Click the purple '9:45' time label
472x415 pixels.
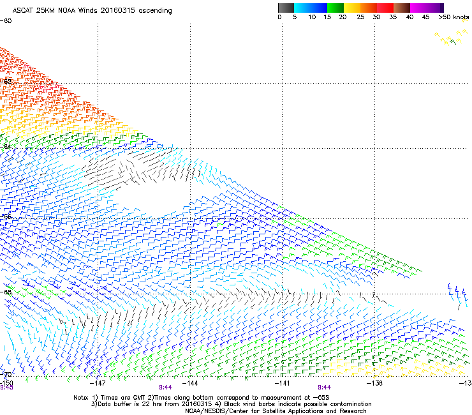(x=6, y=388)
